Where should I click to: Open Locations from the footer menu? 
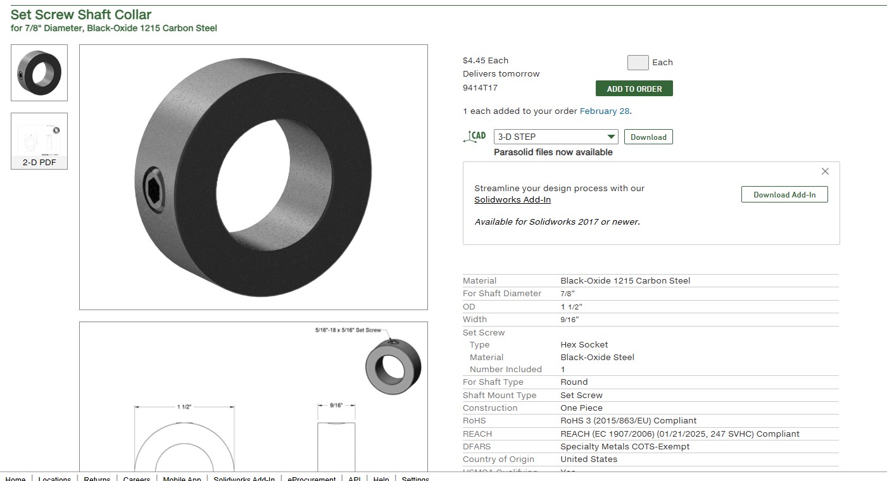point(54,478)
